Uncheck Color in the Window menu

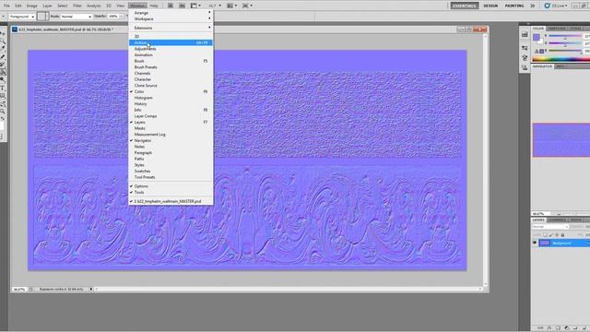click(x=171, y=91)
